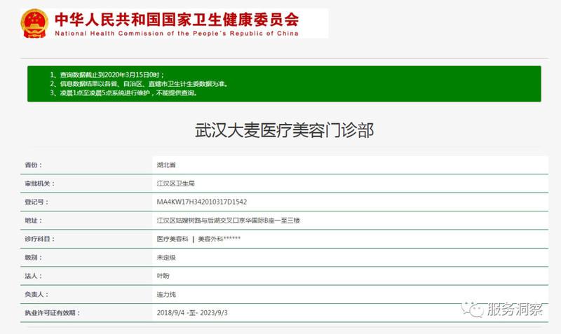Screen dimensions: 561x334
Task: Click the 中华人民共和国国家卫生健康委员会 title
Action: [176, 18]
